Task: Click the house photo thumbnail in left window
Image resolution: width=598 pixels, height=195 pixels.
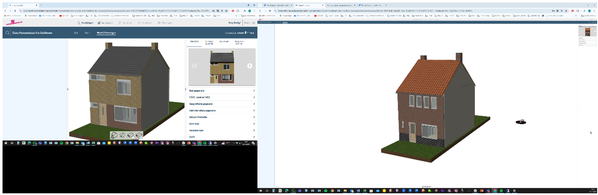Action: click(222, 66)
